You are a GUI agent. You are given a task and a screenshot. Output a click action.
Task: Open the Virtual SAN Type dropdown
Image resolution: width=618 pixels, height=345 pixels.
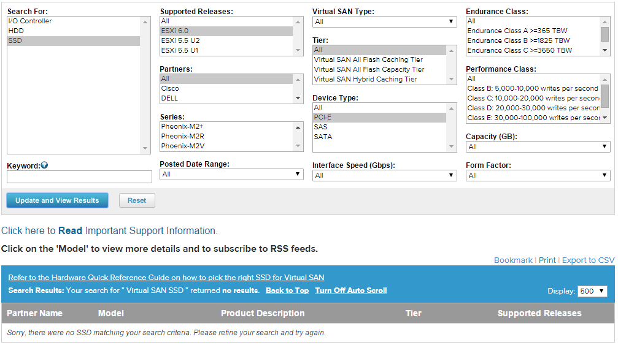point(384,21)
